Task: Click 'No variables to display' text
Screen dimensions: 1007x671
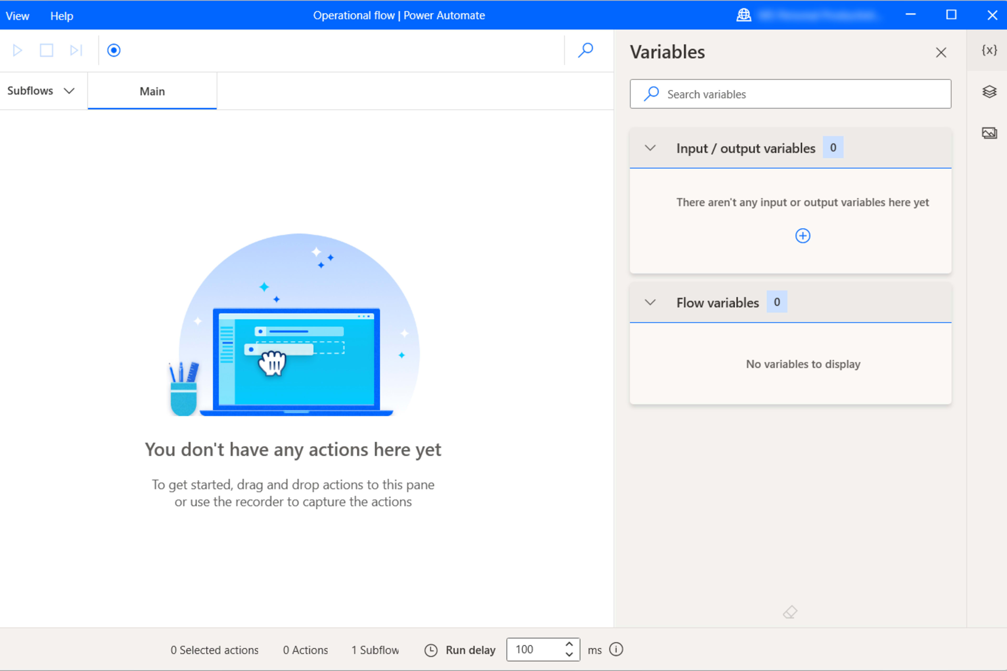Action: click(803, 364)
